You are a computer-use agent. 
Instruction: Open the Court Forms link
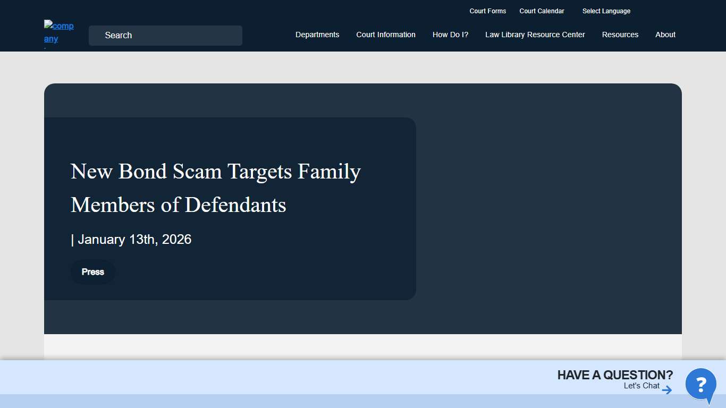pyautogui.click(x=487, y=11)
